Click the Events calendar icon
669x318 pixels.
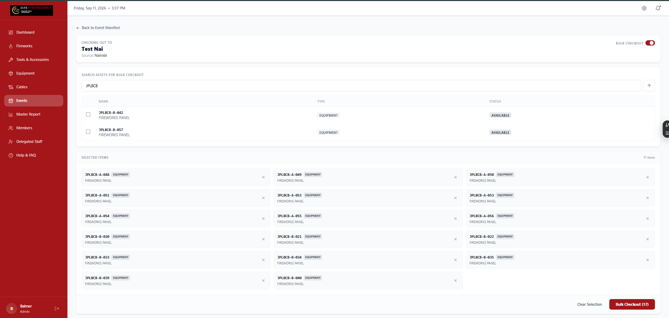(11, 101)
